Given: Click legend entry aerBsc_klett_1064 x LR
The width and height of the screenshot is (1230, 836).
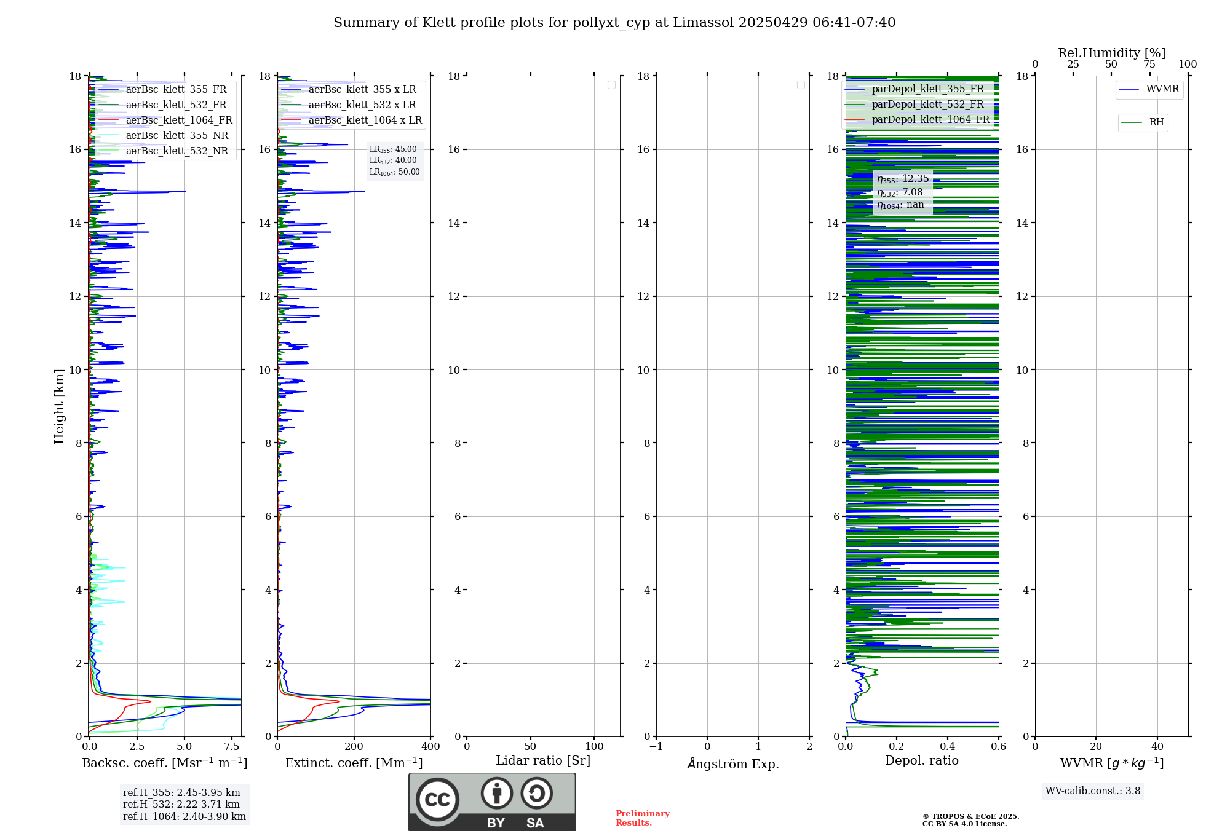Looking at the screenshot, I should click(352, 120).
